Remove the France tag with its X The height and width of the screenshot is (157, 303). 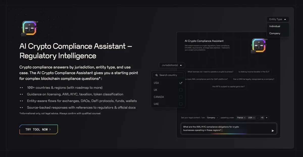click(244, 118)
